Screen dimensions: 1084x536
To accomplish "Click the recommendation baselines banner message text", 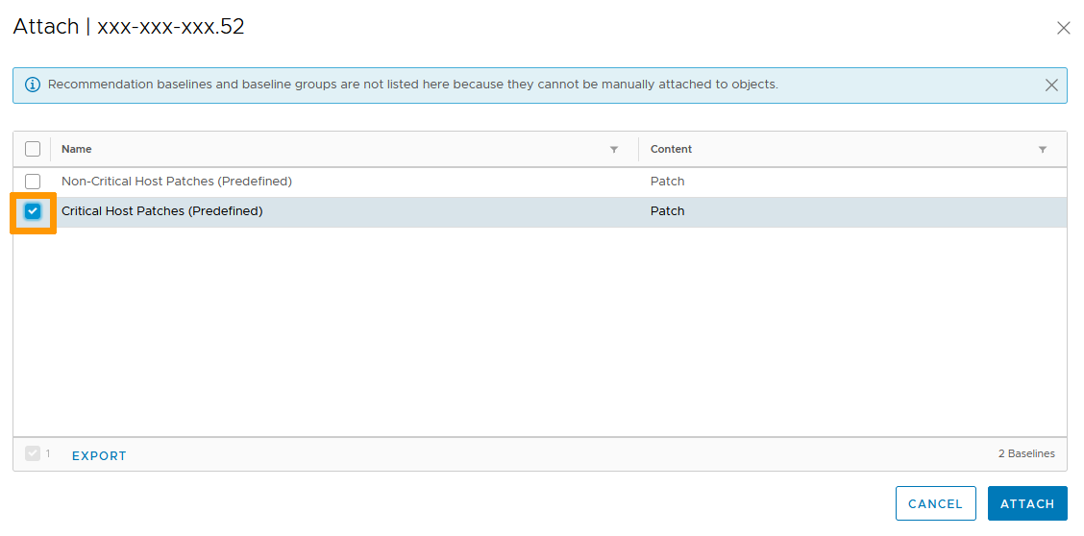I will (412, 85).
